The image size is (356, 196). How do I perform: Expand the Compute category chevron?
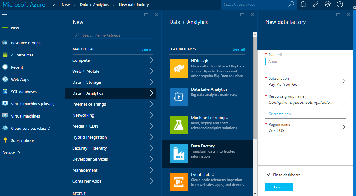(151, 60)
